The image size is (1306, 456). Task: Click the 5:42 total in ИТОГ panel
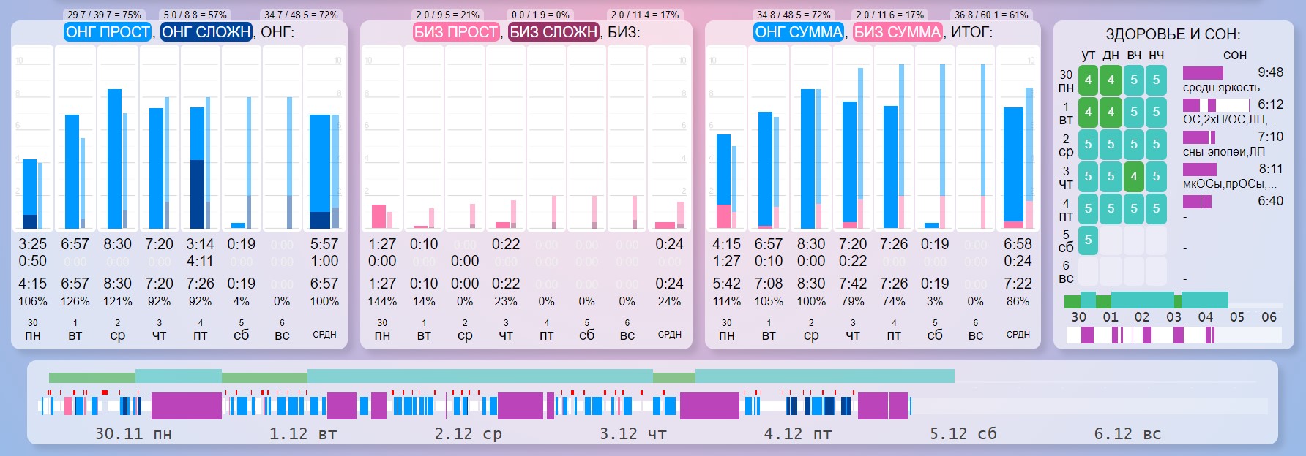pyautogui.click(x=726, y=284)
